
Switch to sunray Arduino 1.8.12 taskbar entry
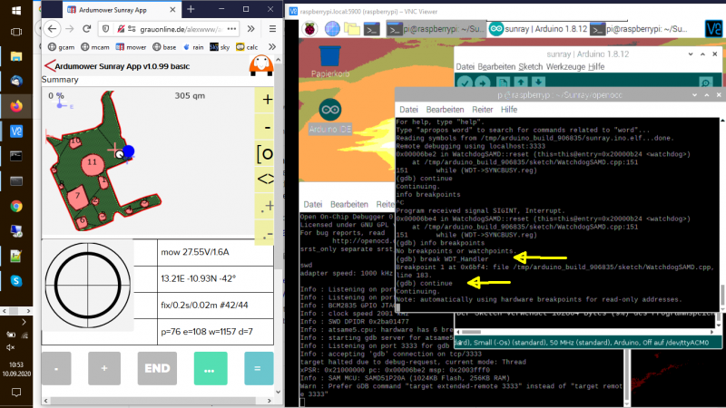pos(538,29)
